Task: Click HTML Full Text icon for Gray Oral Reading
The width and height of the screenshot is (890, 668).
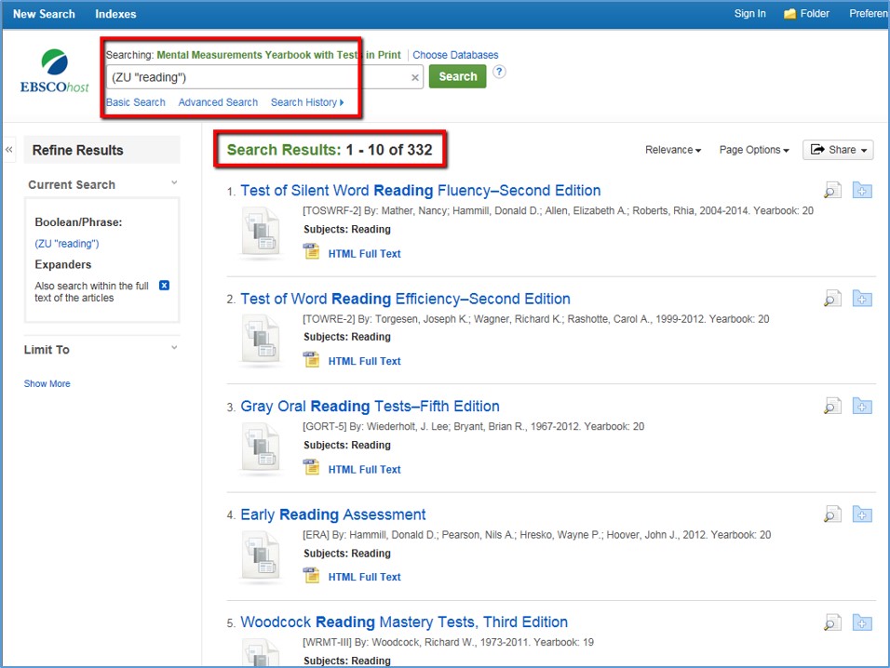Action: tap(311, 467)
